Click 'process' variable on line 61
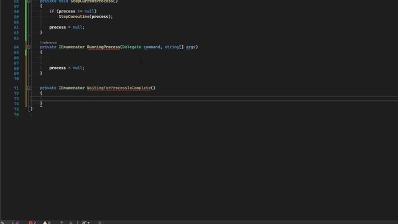398x224 pixels. (58, 27)
